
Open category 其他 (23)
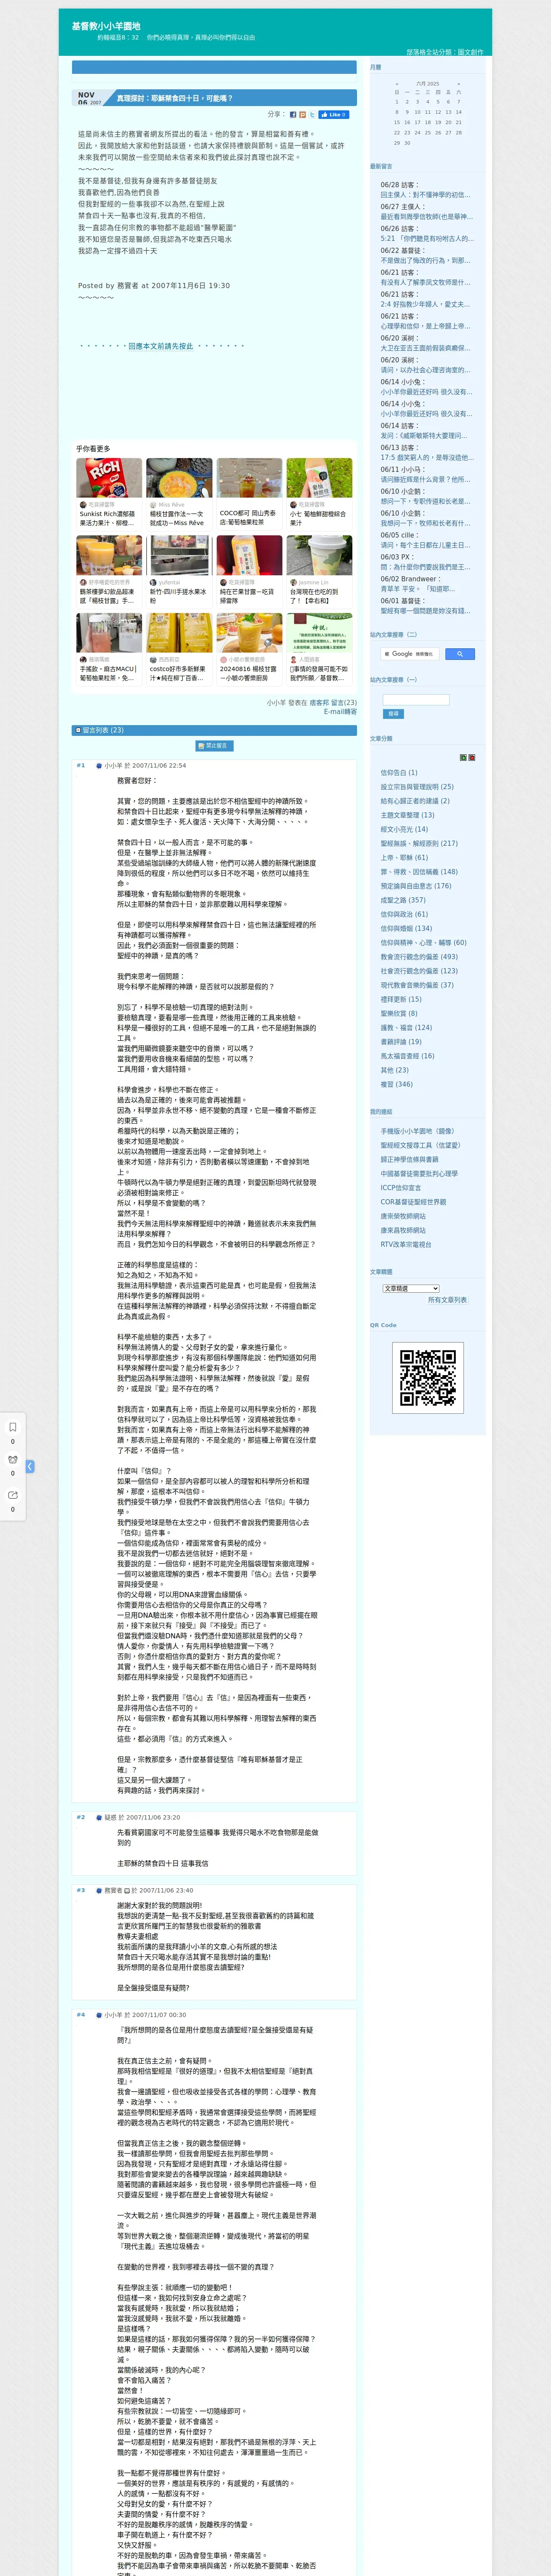coord(394,1070)
